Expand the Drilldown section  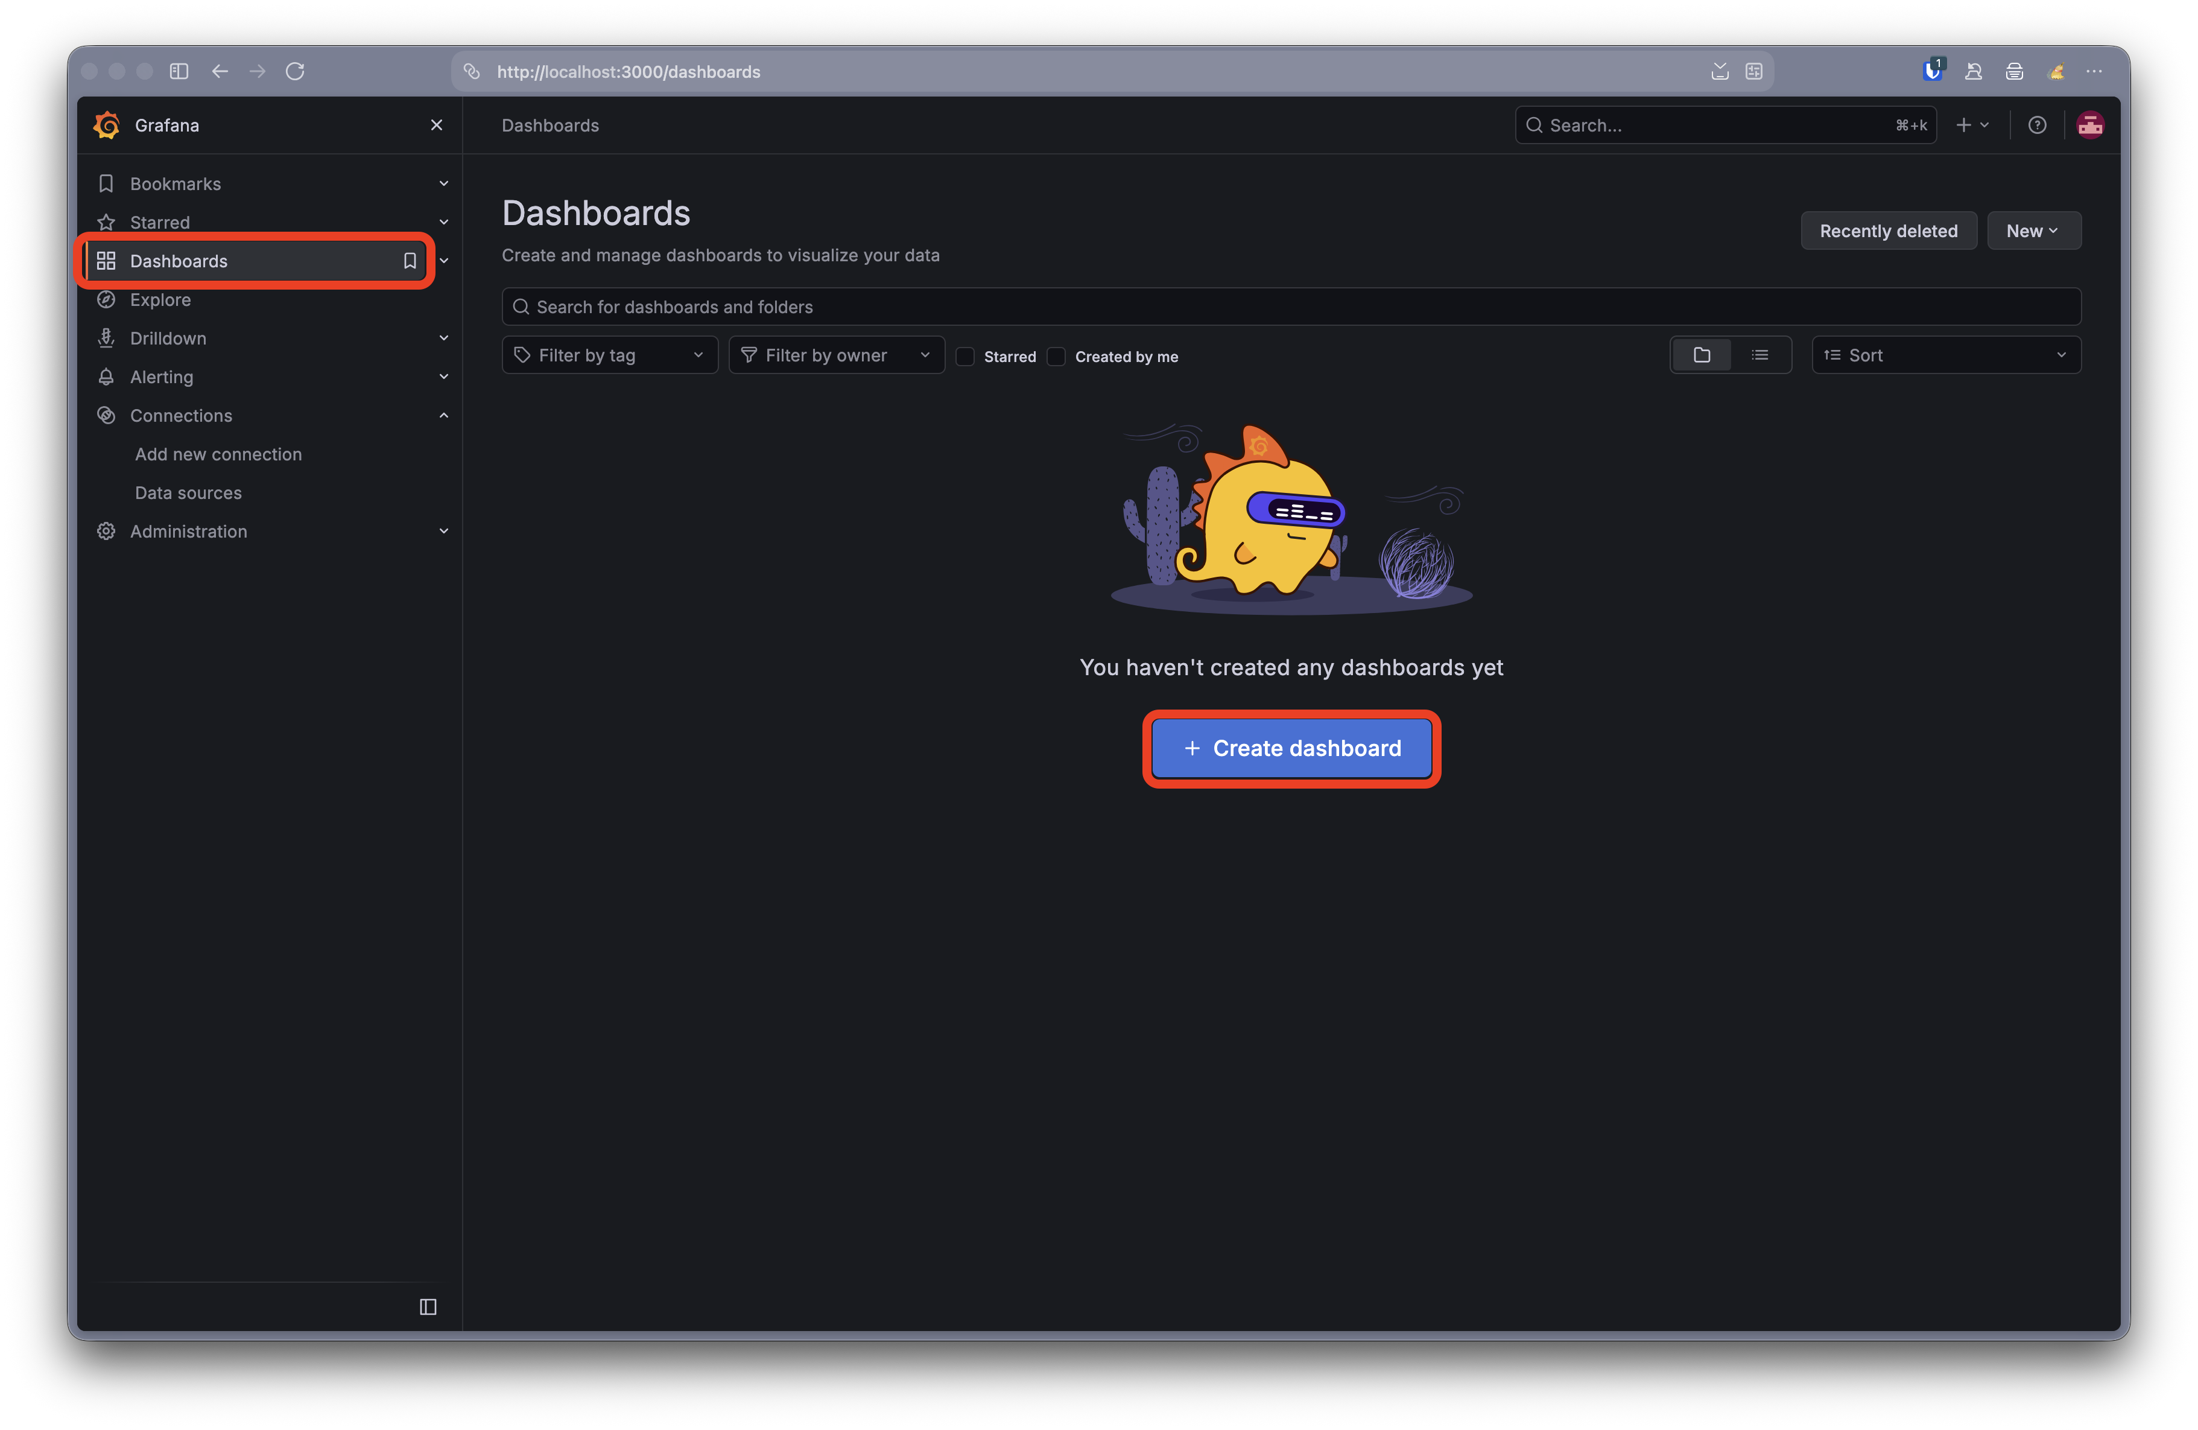(x=444, y=338)
